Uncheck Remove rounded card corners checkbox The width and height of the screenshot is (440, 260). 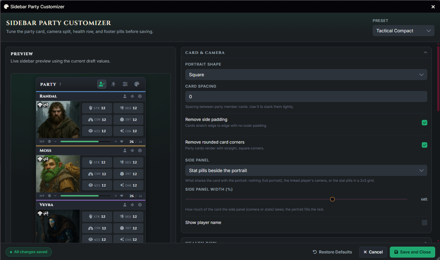tap(425, 145)
